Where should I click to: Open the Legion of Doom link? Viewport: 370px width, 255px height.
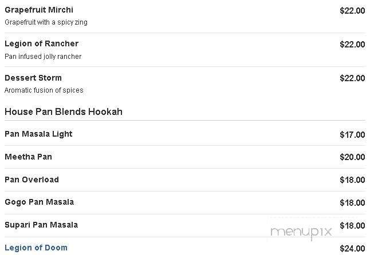pyautogui.click(x=36, y=248)
